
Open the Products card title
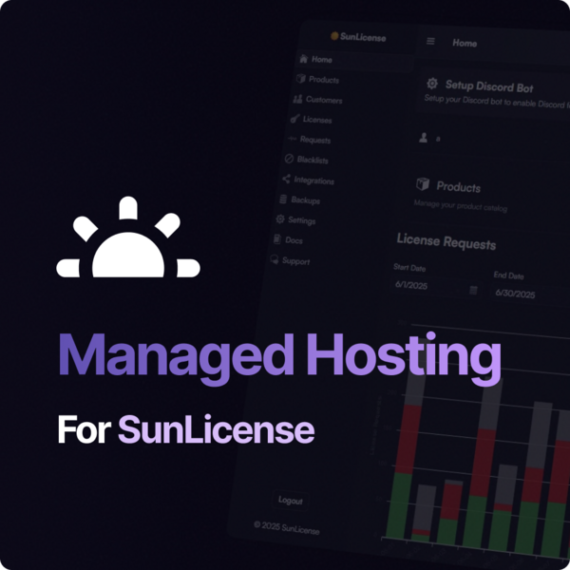(x=459, y=187)
